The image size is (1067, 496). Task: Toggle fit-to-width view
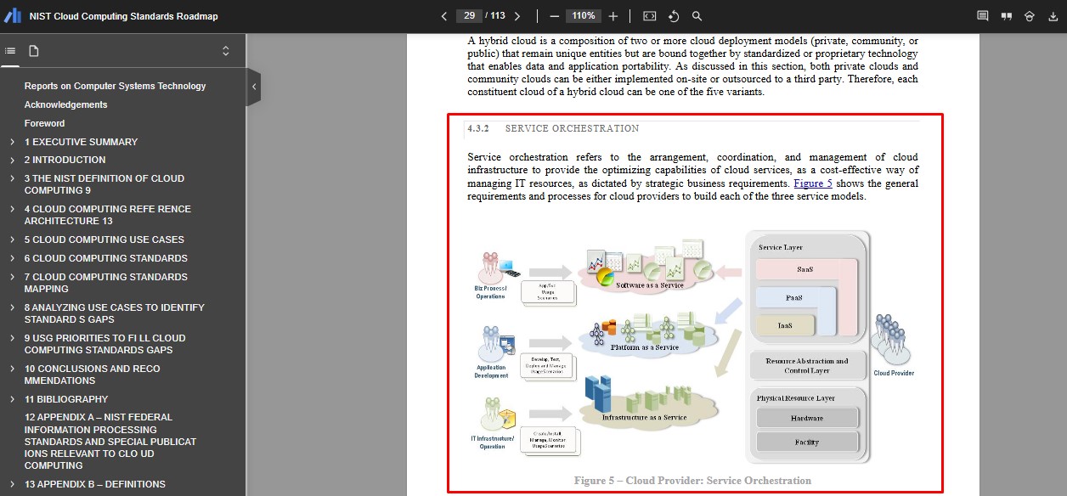pos(650,16)
